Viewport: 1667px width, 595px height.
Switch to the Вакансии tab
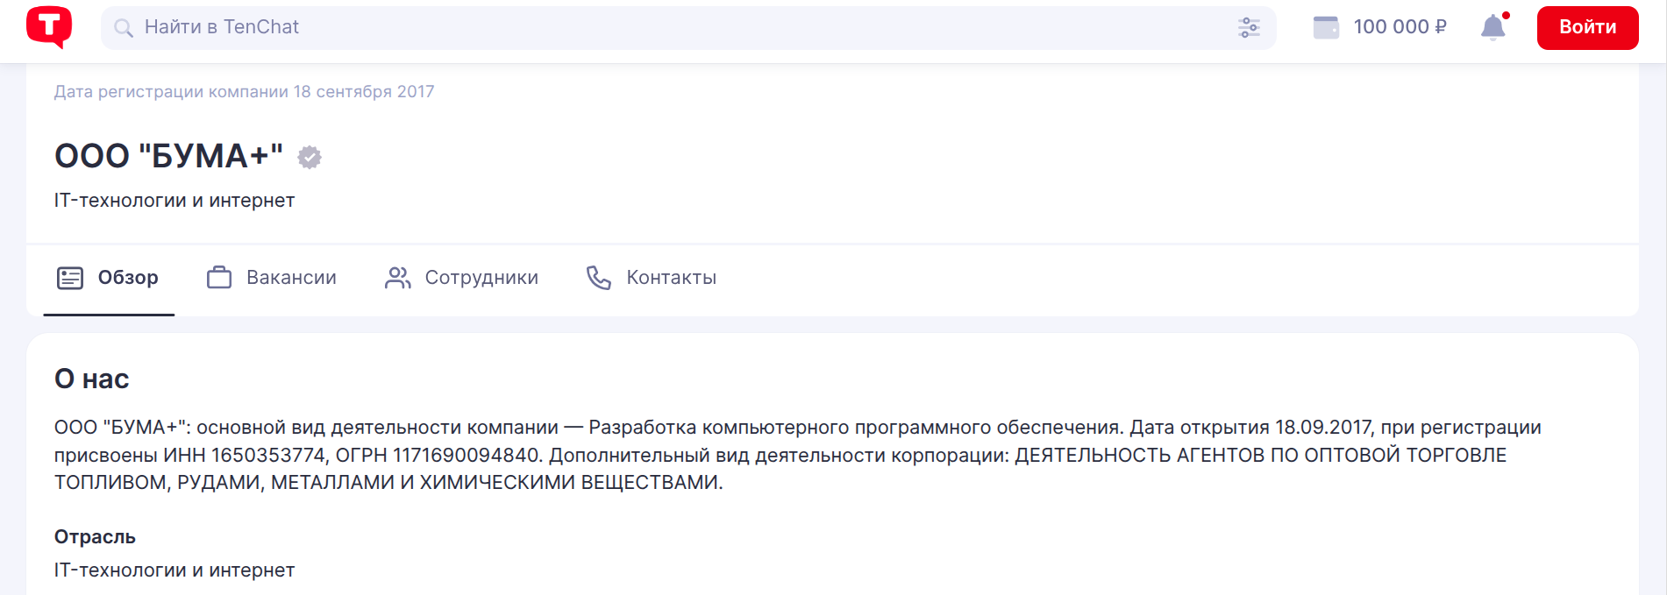(x=272, y=278)
